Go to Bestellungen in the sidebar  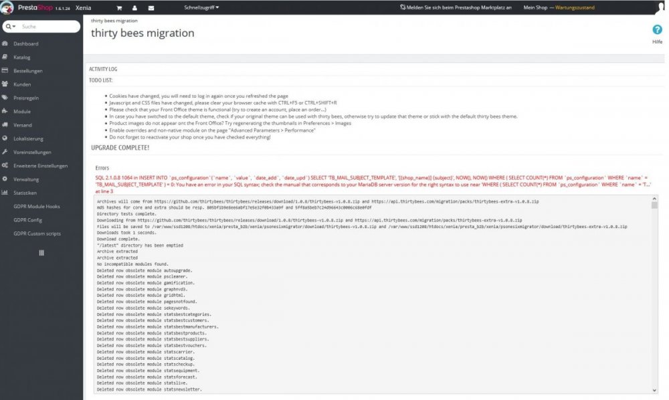28,71
